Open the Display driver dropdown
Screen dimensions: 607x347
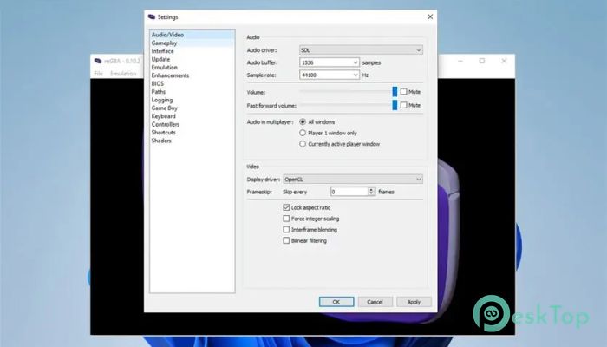(353, 180)
